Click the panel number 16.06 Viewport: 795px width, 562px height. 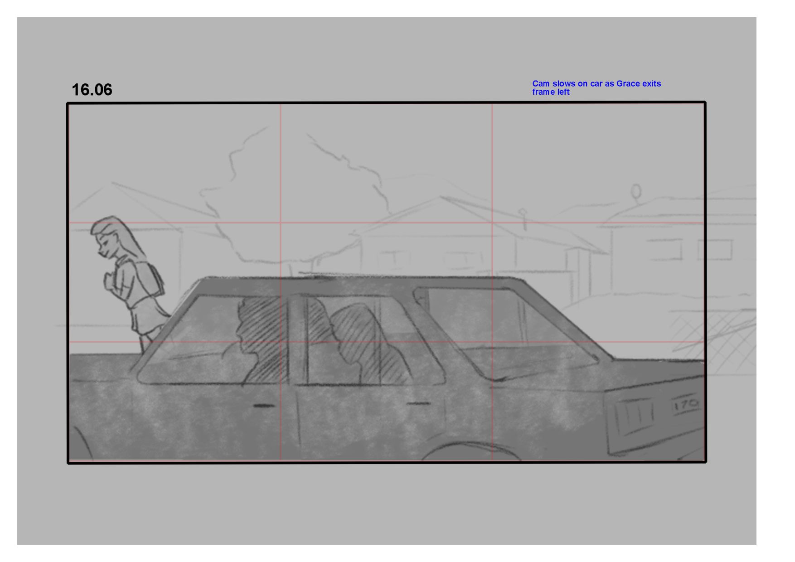point(92,90)
